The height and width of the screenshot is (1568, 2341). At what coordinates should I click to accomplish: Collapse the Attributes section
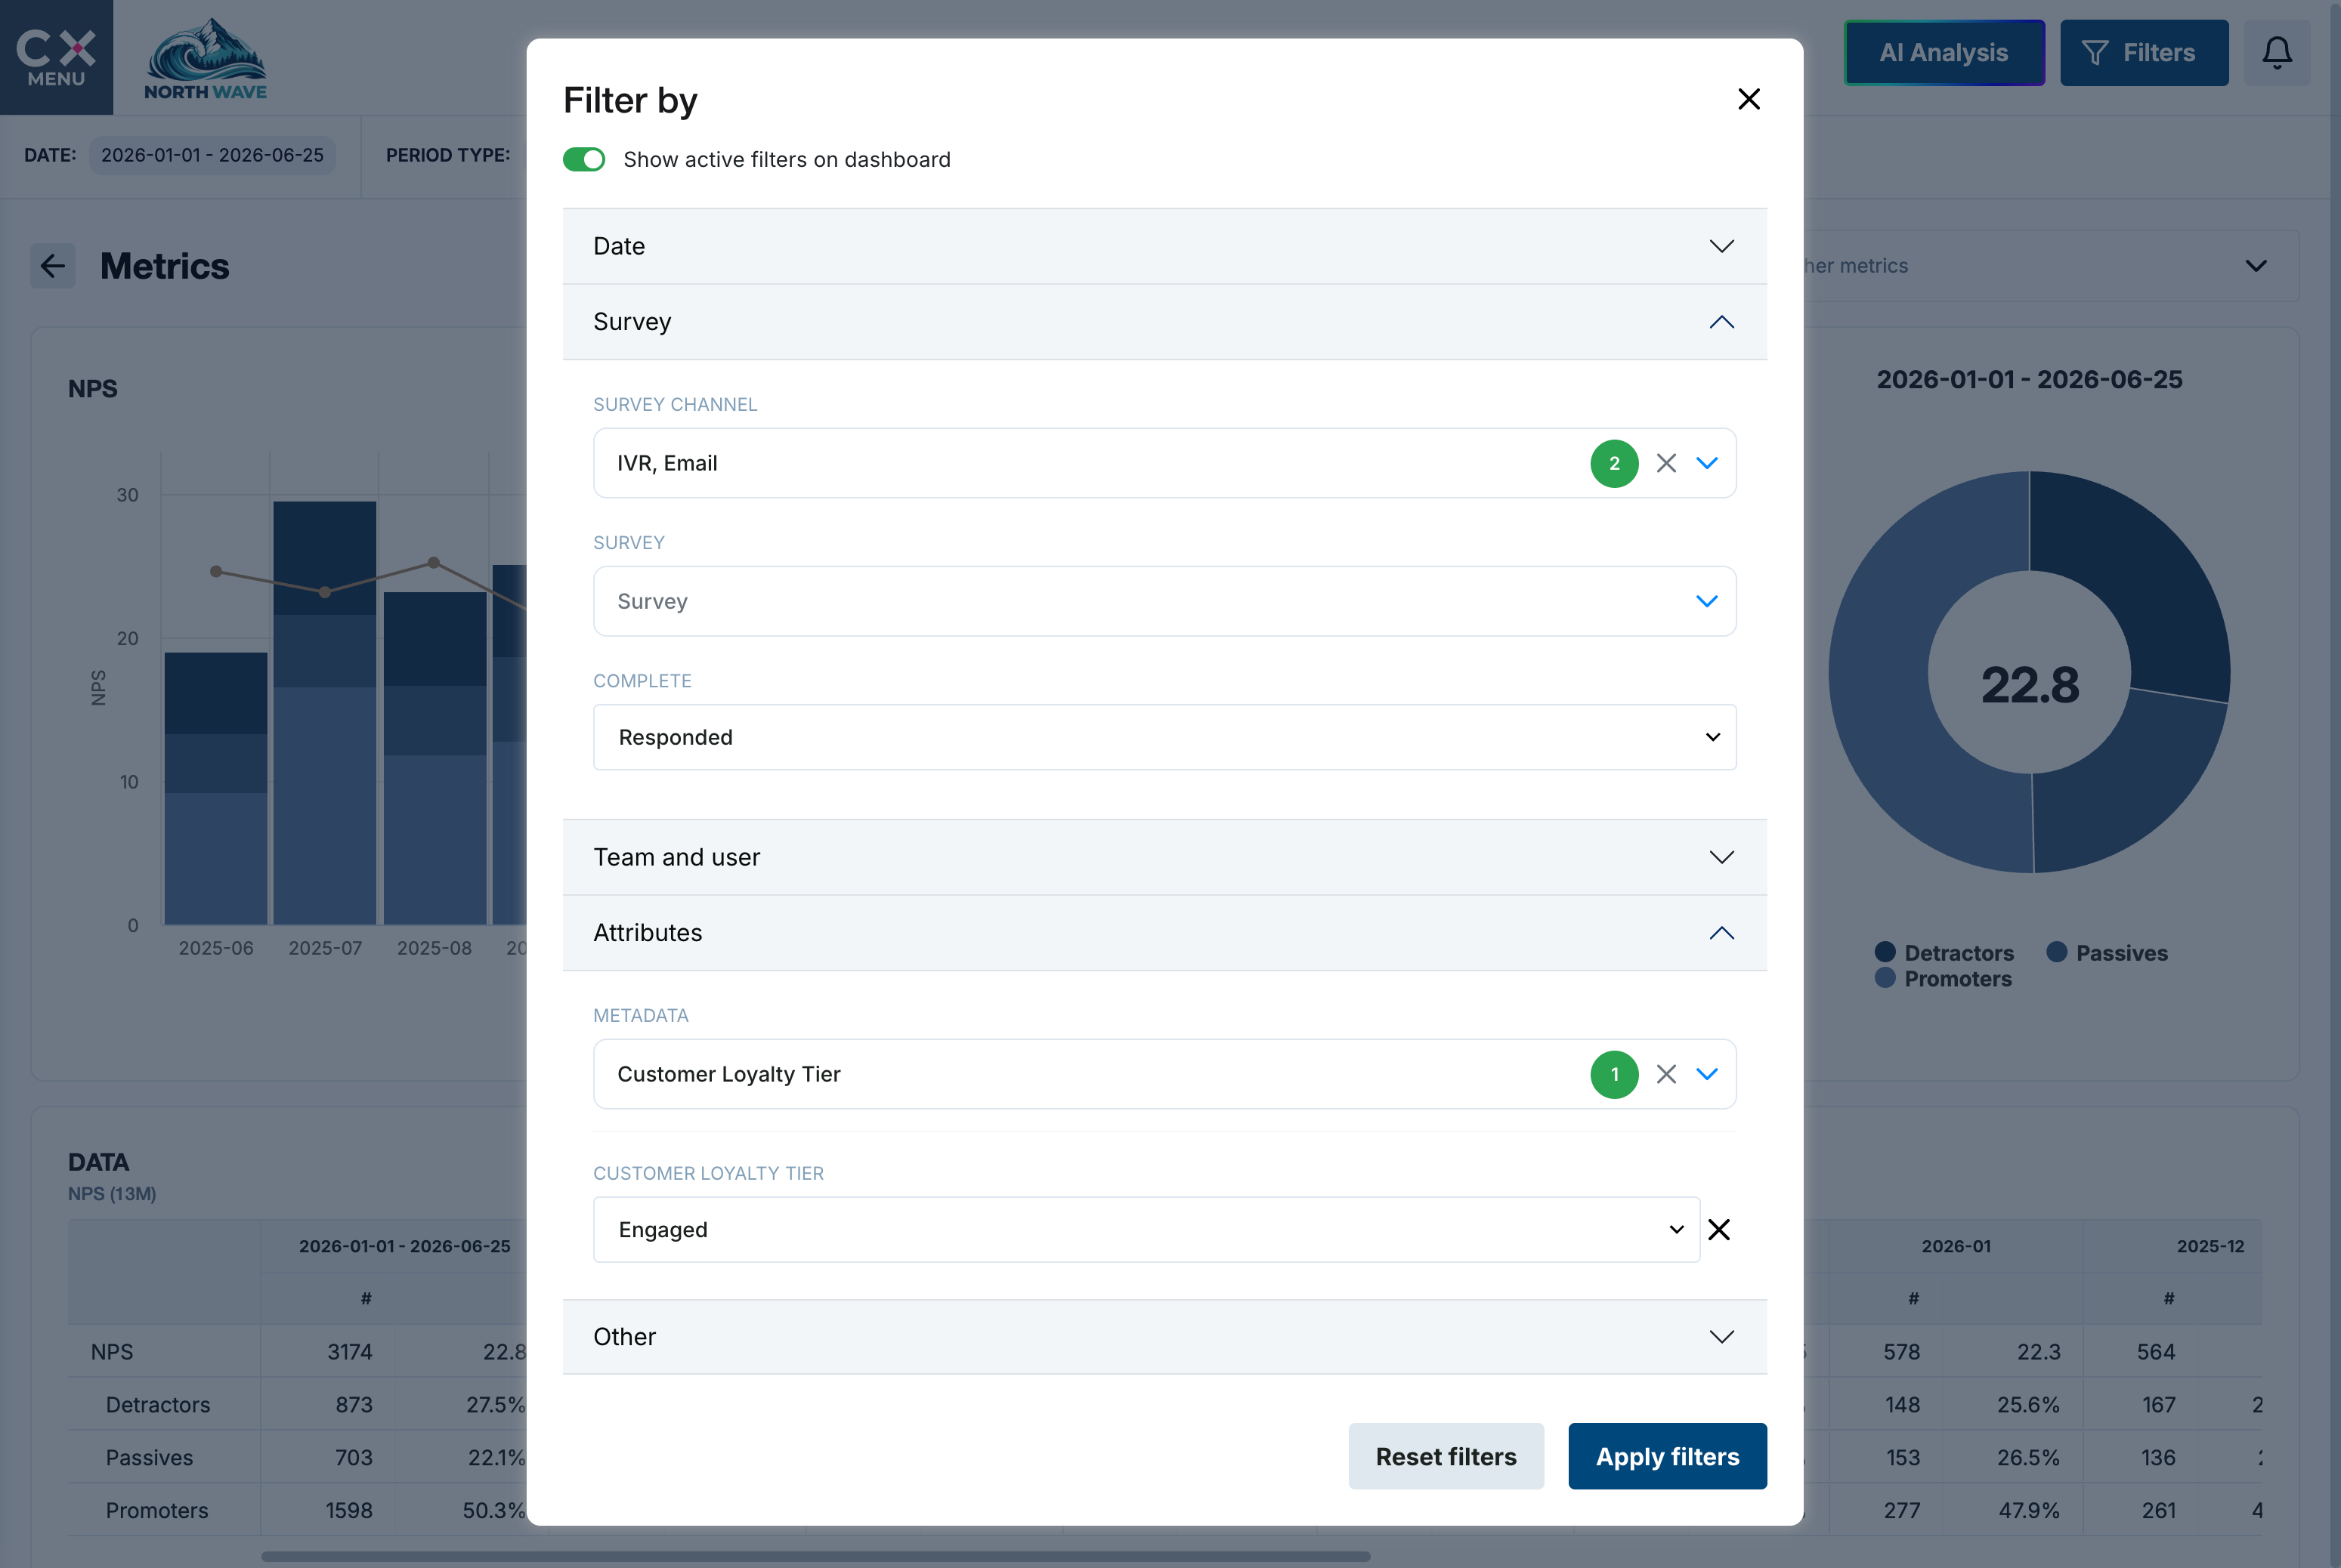click(x=1164, y=933)
